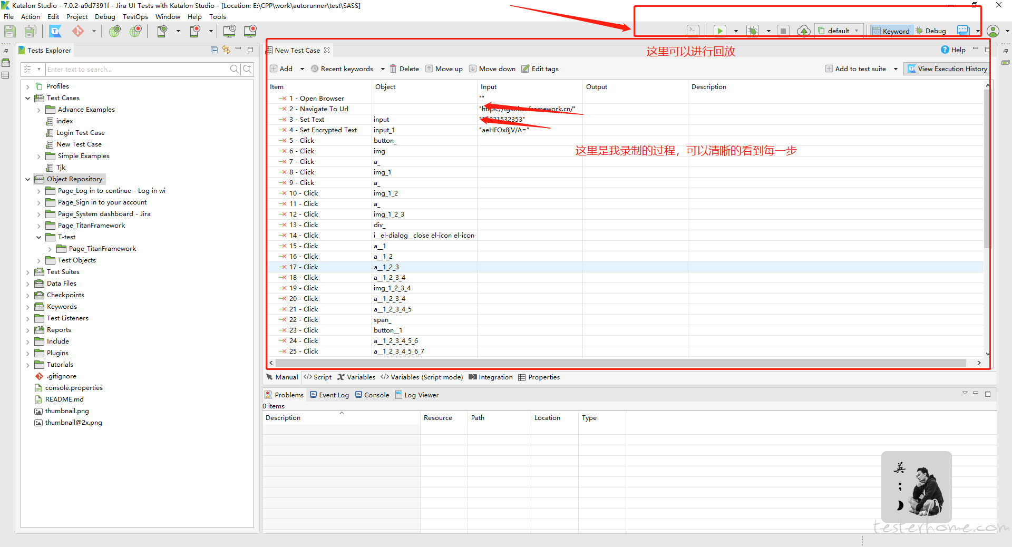1012x547 pixels.
Task: Open the TestOps menu
Action: coord(135,16)
